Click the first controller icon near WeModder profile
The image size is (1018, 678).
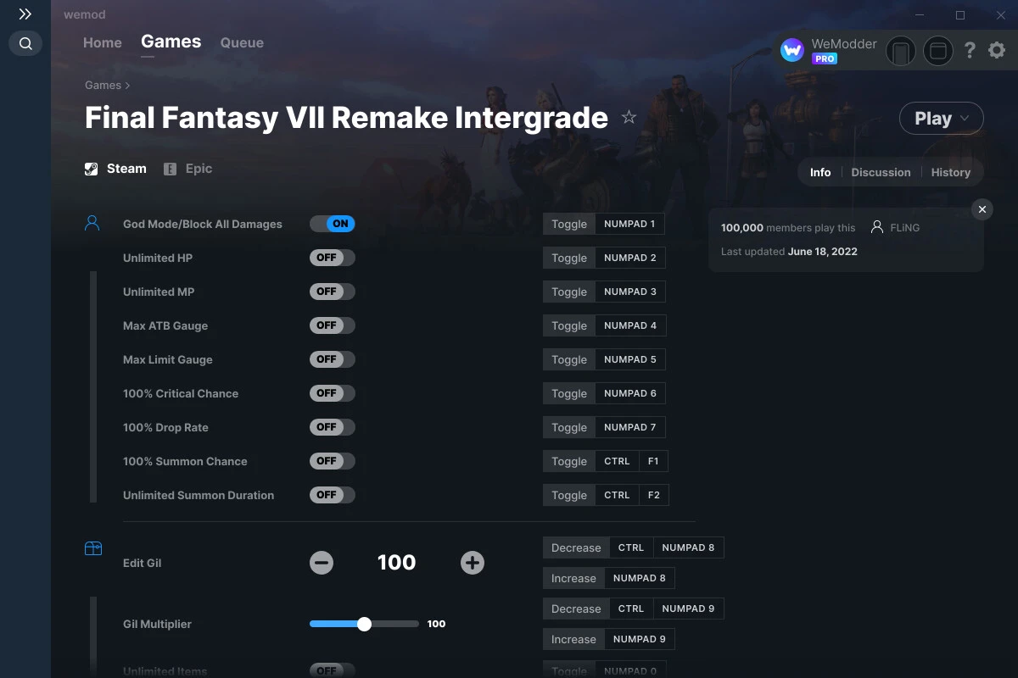pyautogui.click(x=901, y=50)
